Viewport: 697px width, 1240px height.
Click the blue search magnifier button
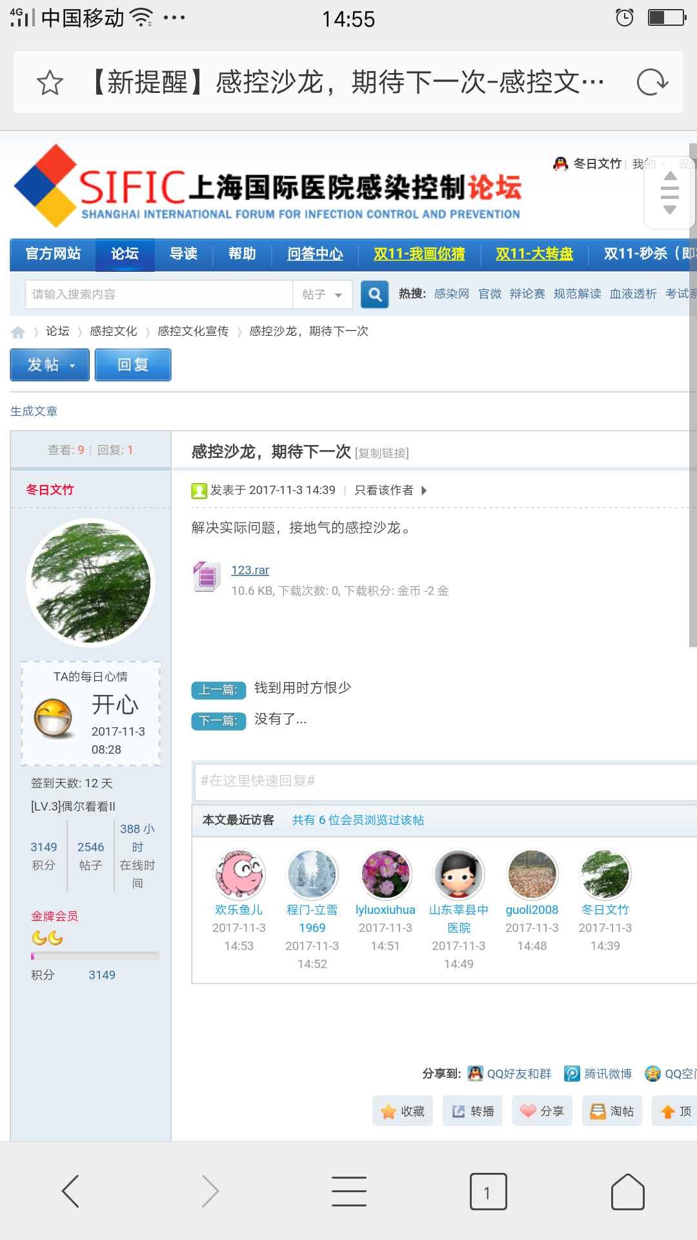(374, 294)
